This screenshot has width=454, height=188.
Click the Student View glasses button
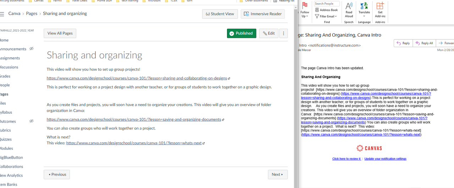pyautogui.click(x=220, y=14)
